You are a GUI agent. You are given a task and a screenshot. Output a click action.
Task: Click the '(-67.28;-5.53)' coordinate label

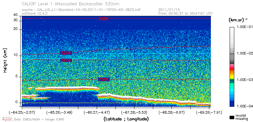[x=134, y=112]
